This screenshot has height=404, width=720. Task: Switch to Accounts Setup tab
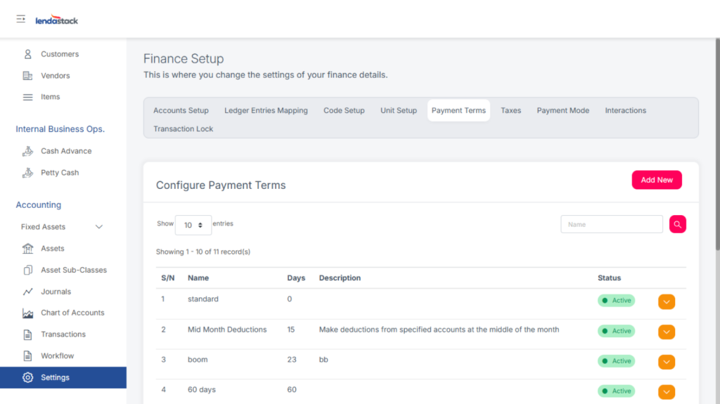[181, 110]
